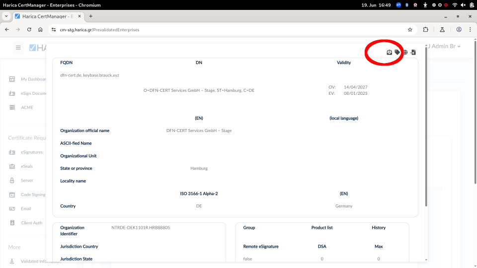Click the page vertical scrollbar
This screenshot has width=477, height=268.
coord(475,113)
